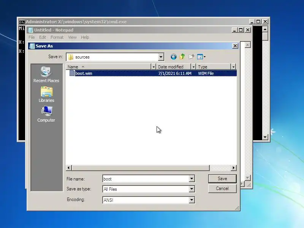The width and height of the screenshot is (304, 228).
Task: Go up one folder level icon
Action: point(182,57)
